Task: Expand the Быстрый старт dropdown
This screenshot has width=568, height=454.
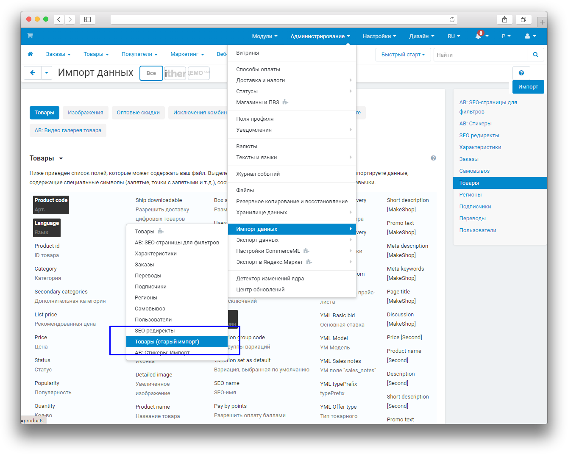Action: pos(403,55)
